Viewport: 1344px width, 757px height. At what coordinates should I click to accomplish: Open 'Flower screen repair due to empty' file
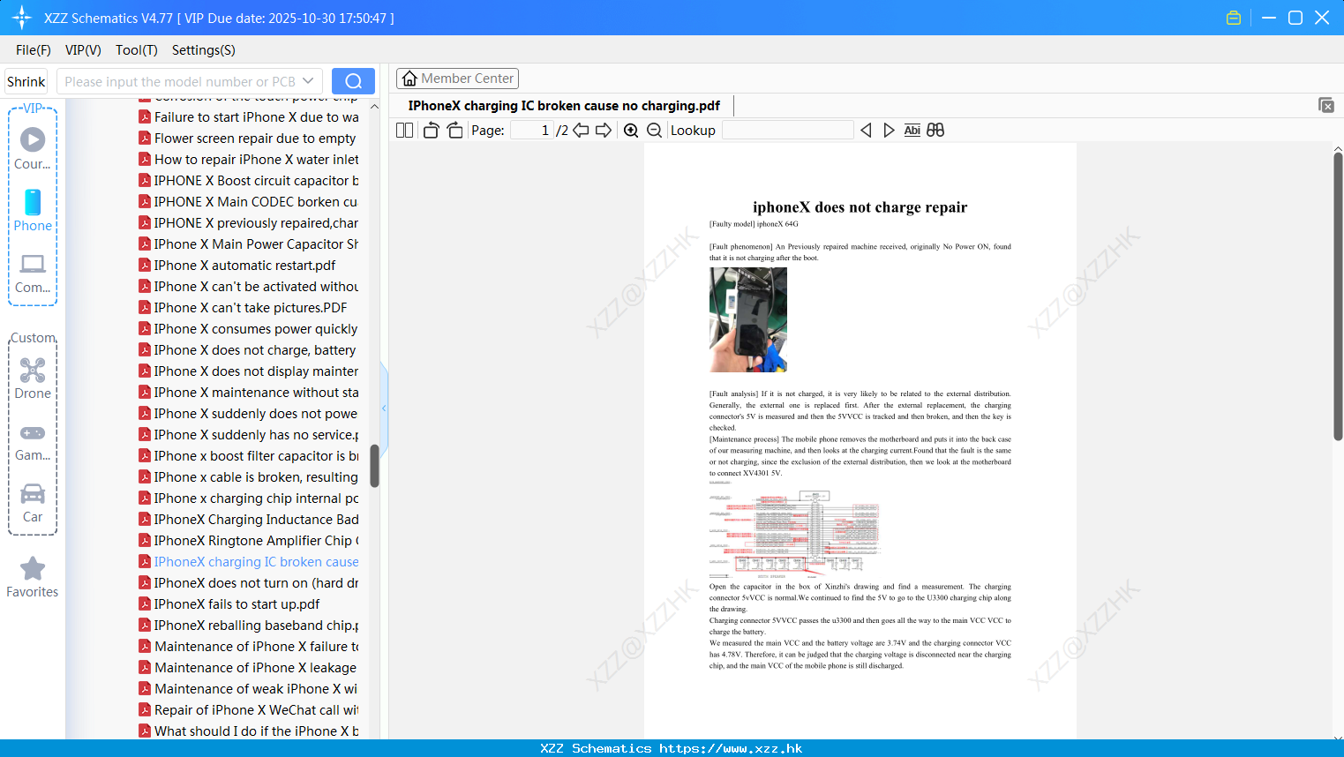[247, 139]
